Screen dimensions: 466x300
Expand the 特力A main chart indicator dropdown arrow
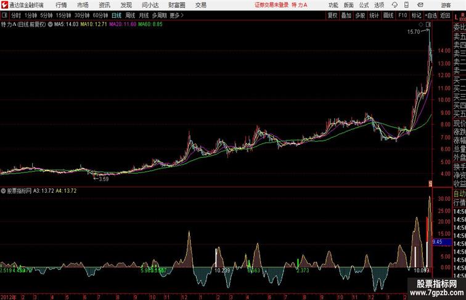(50, 25)
